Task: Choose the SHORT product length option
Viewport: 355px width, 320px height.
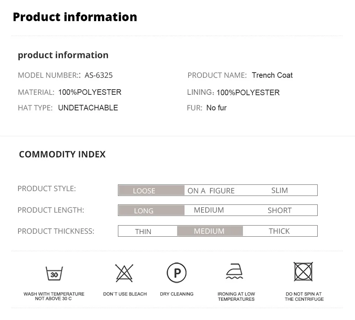Action: 280,210
